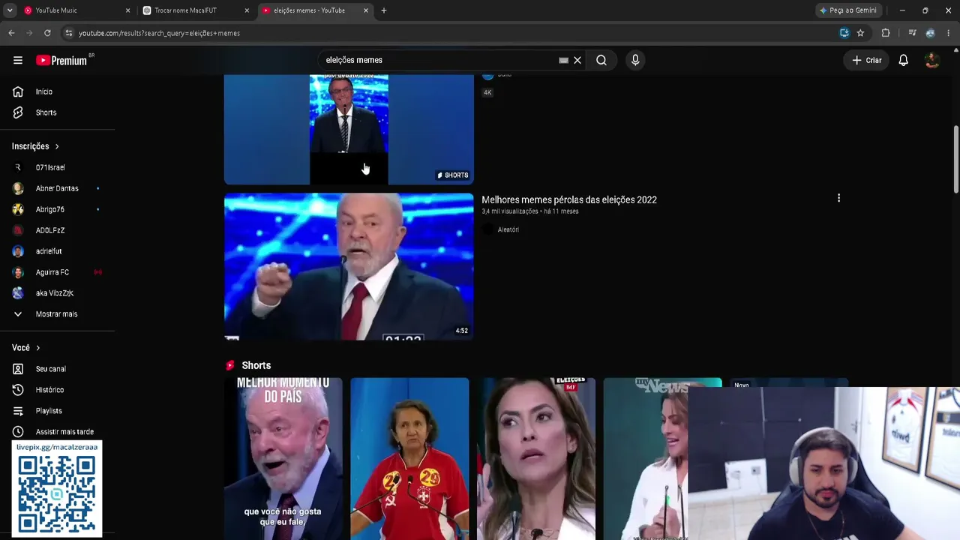Viewport: 960px width, 540px height.
Task: Close the YouTube Music tab
Action: click(x=127, y=10)
